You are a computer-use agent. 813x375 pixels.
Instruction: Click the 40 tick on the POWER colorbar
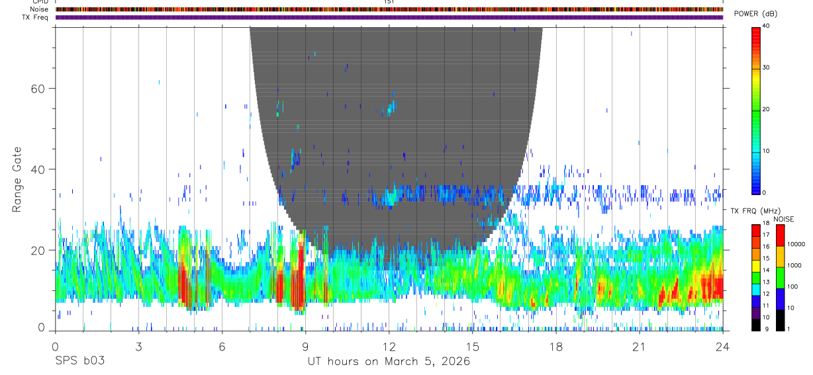pos(766,26)
